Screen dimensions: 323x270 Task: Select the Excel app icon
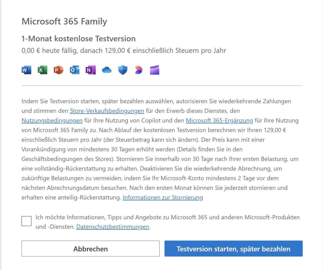[x=42, y=70]
